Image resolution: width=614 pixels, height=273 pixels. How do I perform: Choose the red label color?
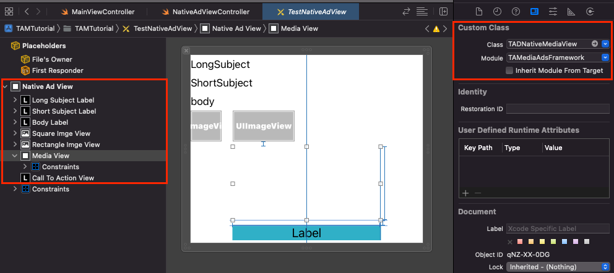pos(520,241)
